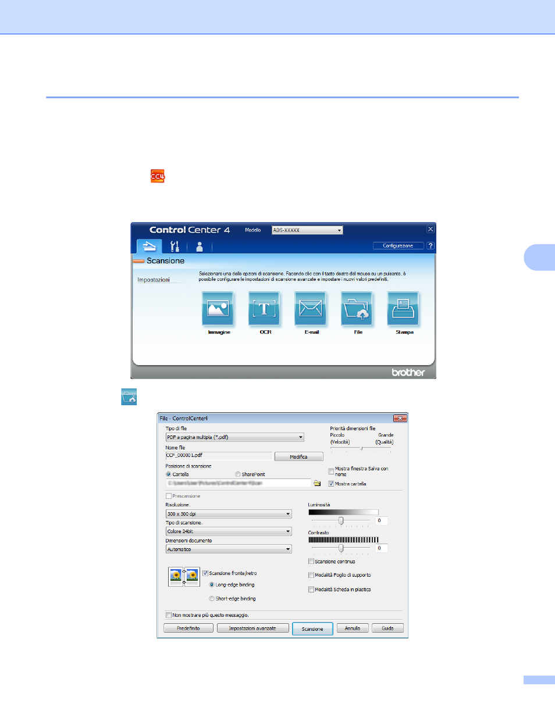Open the Scan tab icon in ControlCenter4

click(x=150, y=247)
